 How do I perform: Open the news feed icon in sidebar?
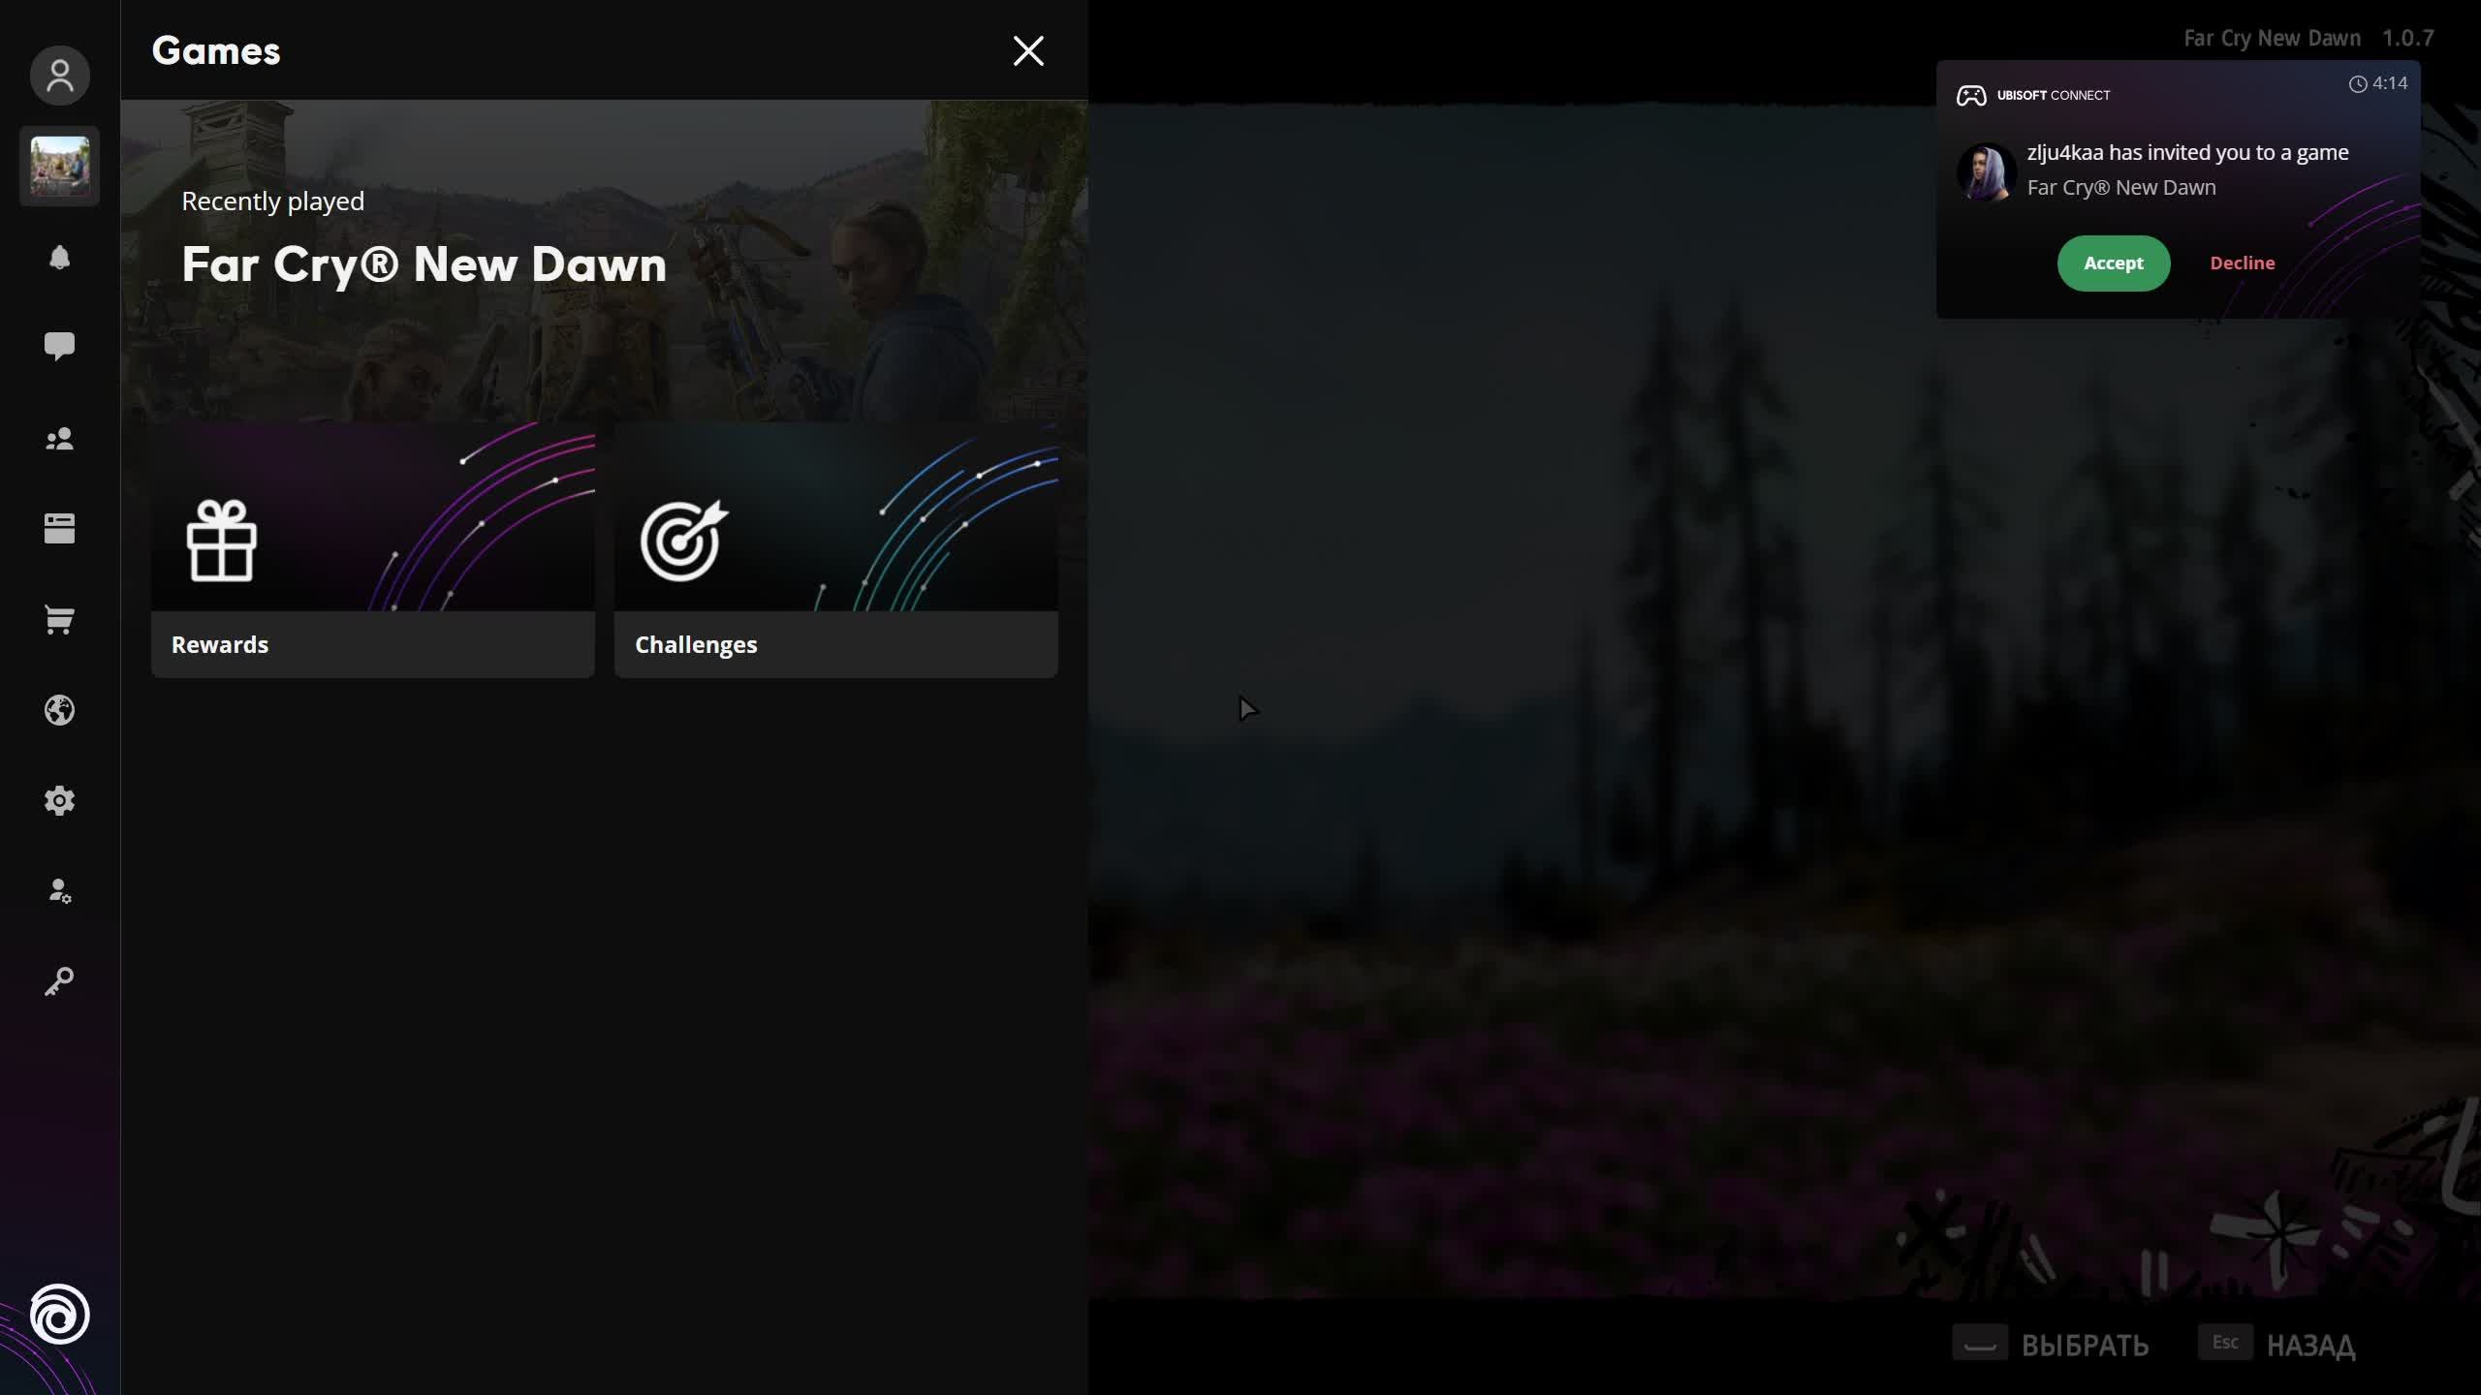coord(60,528)
